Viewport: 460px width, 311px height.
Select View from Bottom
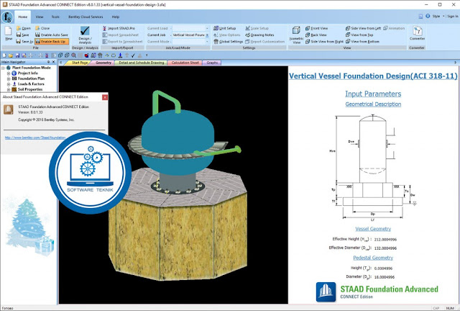pos(362,42)
